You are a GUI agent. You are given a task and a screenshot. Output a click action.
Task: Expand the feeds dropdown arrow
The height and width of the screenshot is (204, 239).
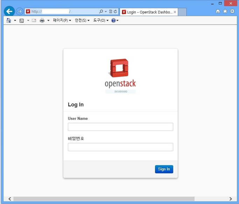[28, 20]
